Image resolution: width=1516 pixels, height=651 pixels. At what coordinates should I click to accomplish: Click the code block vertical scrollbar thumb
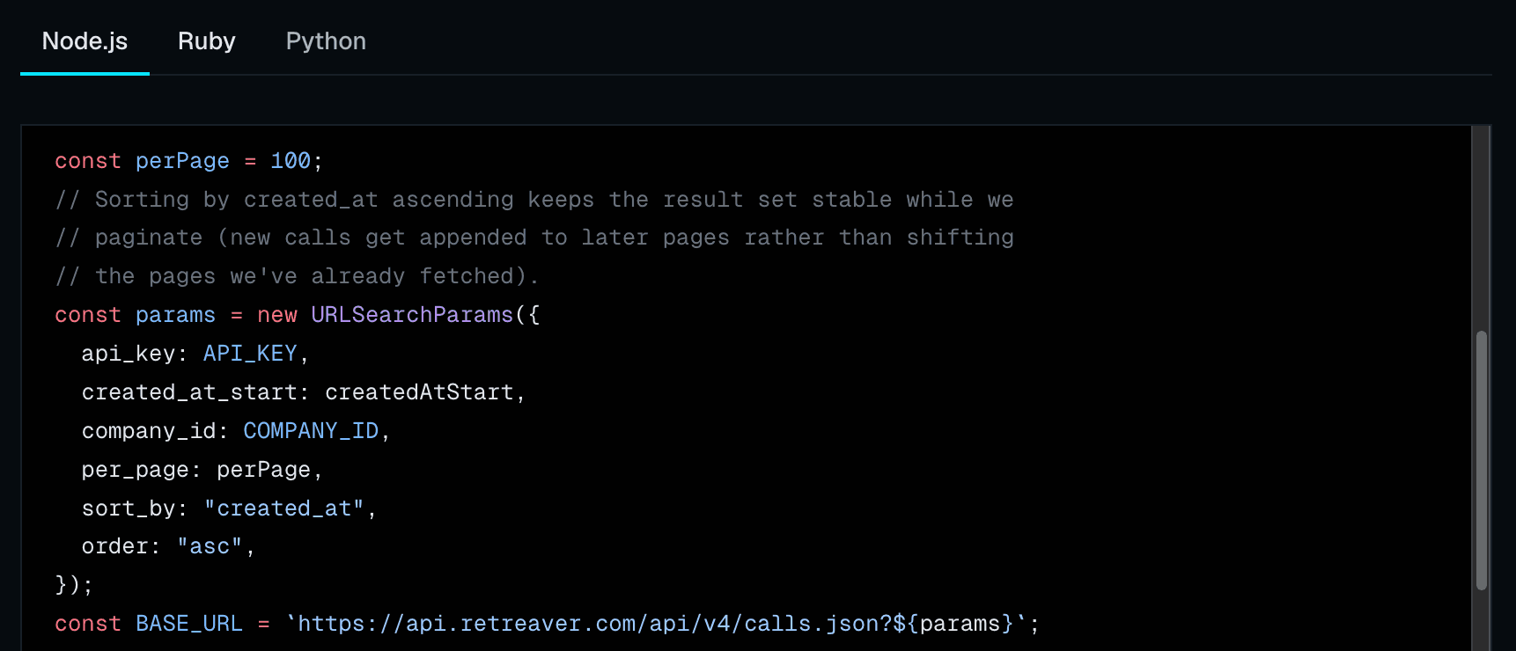(x=1482, y=460)
